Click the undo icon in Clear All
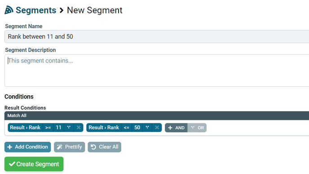This screenshot has height=174, width=309. [x=93, y=147]
